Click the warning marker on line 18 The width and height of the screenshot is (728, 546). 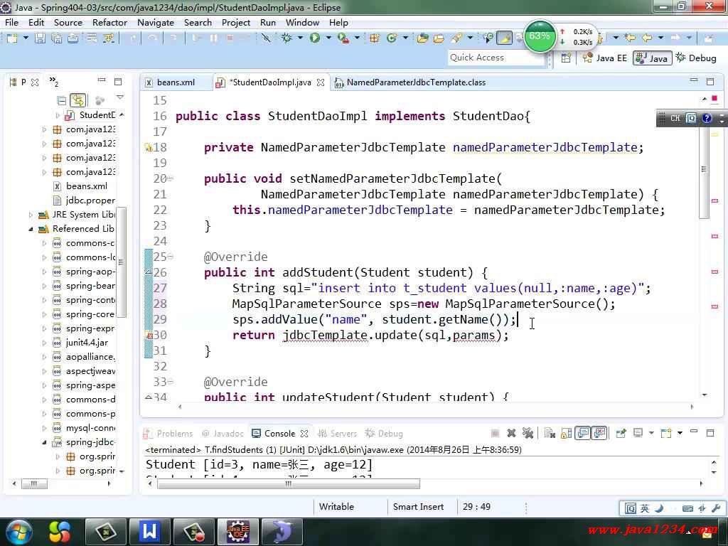[x=149, y=148]
